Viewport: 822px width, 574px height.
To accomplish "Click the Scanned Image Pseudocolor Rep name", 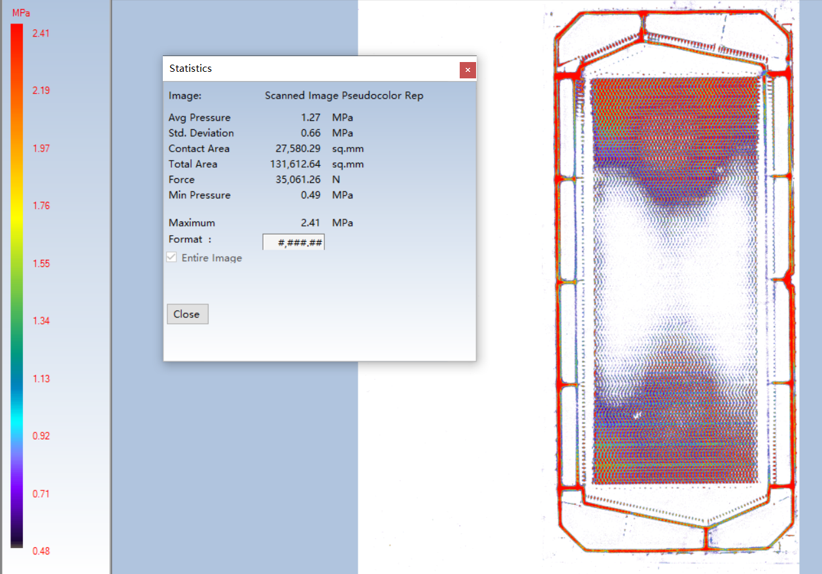I will click(x=344, y=96).
